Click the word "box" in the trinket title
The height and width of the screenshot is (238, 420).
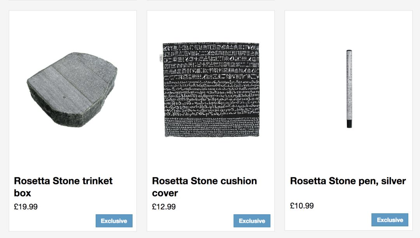[x=23, y=193]
